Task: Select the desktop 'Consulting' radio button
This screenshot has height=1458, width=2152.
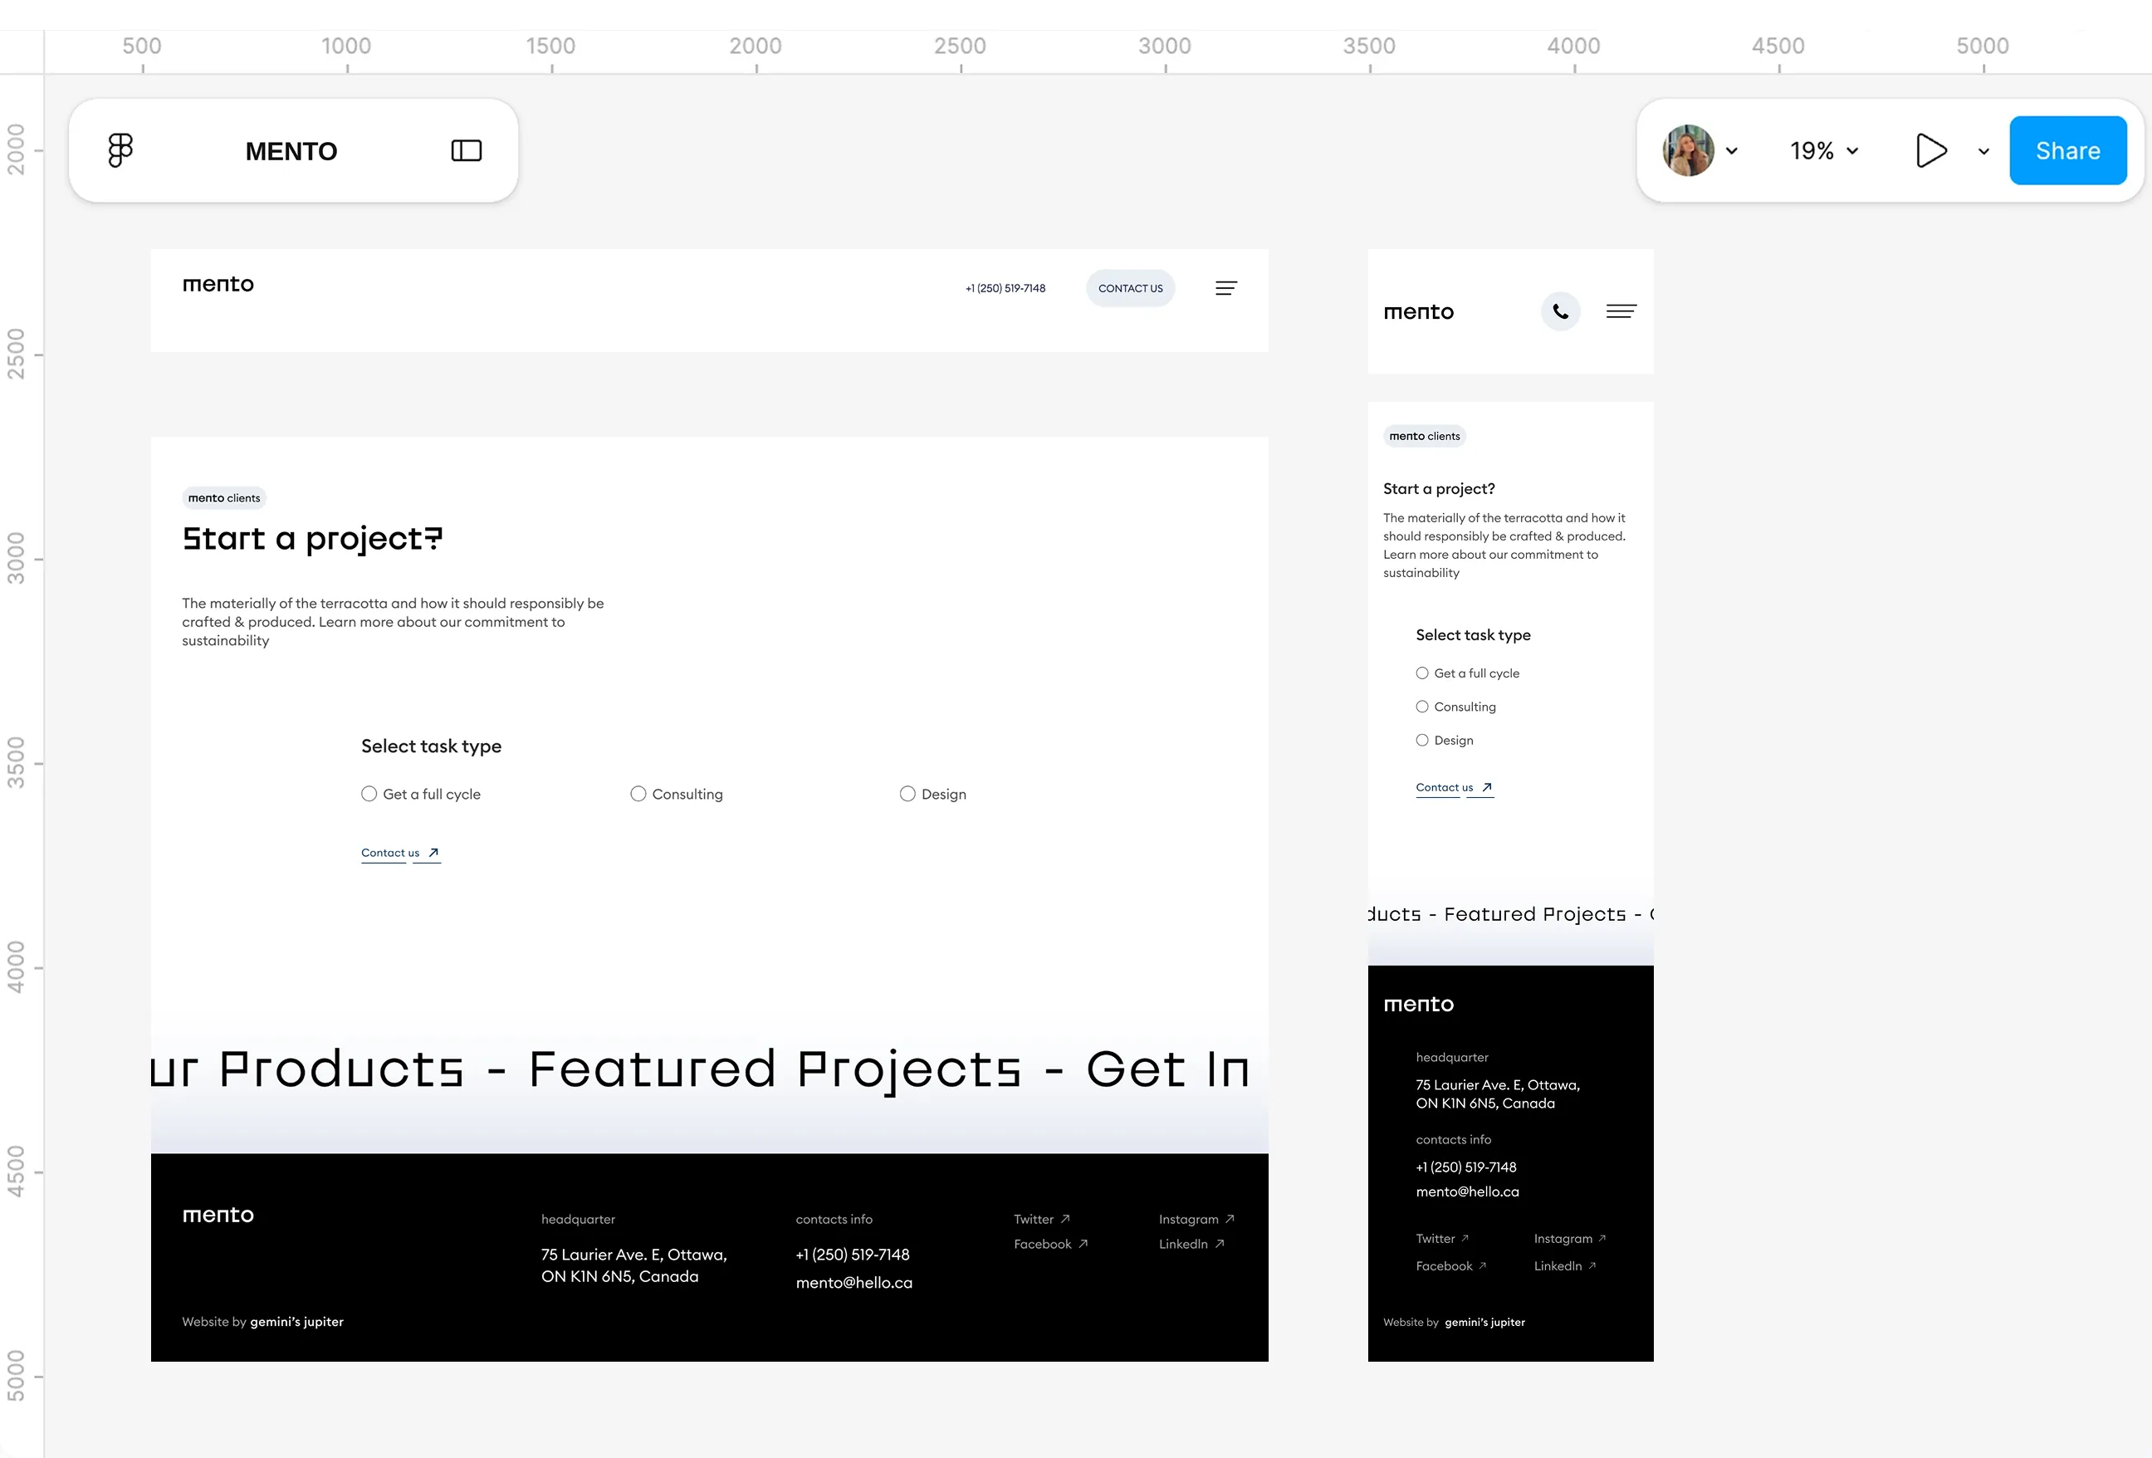Action: click(x=638, y=794)
